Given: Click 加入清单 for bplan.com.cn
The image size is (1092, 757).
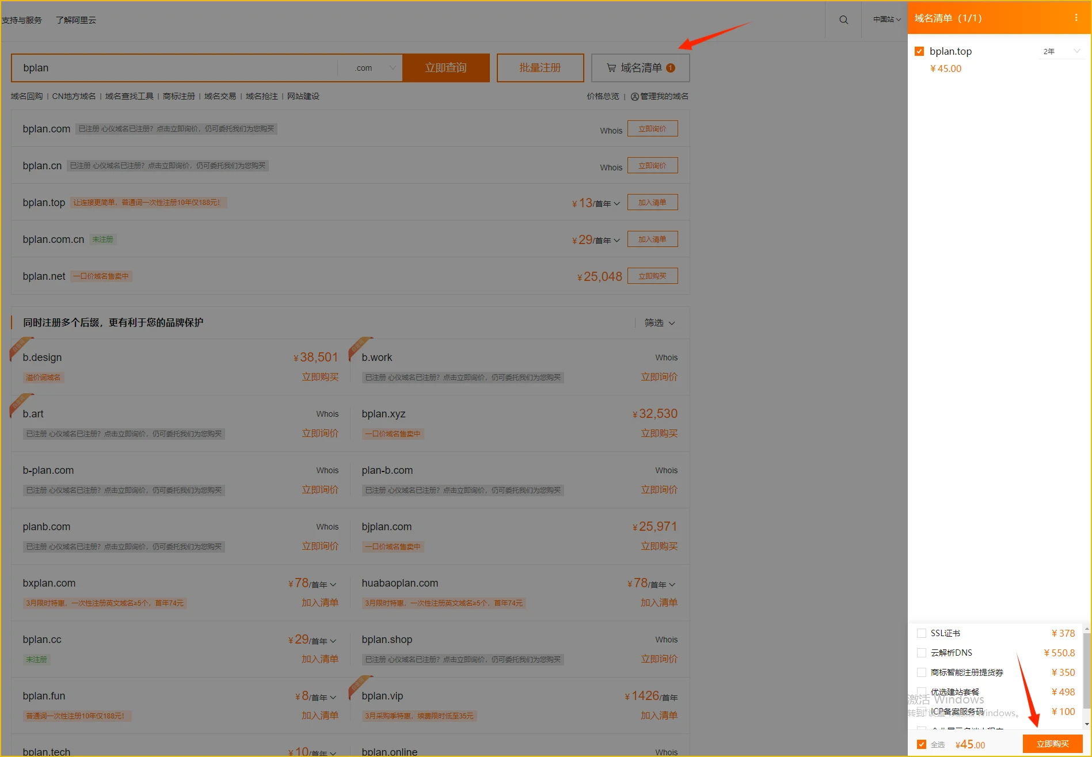Looking at the screenshot, I should 652,239.
